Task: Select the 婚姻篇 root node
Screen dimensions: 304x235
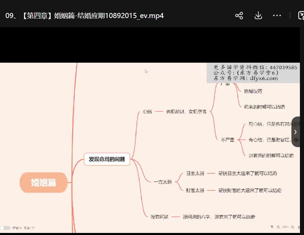Action: click(44, 183)
